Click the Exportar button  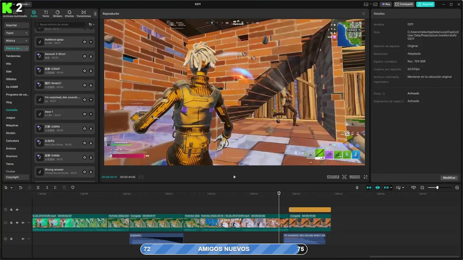pos(425,4)
